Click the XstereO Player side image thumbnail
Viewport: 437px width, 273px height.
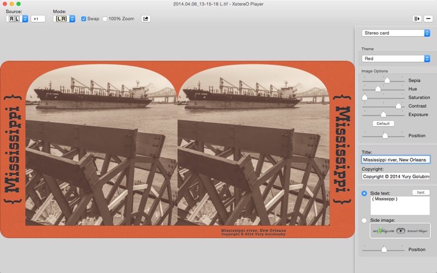coord(400,230)
